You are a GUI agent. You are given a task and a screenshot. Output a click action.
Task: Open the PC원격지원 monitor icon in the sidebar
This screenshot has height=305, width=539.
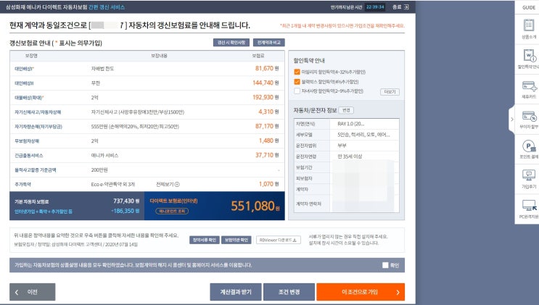(530, 206)
